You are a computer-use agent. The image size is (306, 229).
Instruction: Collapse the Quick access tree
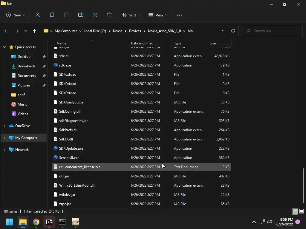click(4, 47)
